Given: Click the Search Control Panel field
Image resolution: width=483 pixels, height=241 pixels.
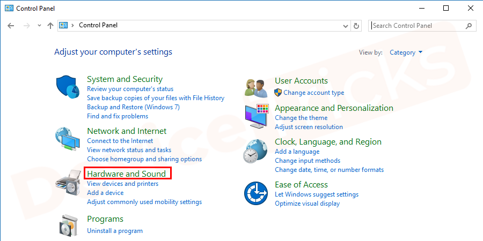Looking at the screenshot, I should pos(418,25).
